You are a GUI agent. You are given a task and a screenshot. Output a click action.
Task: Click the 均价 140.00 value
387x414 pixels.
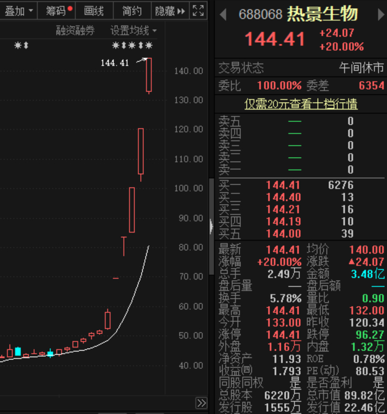coord(367,250)
